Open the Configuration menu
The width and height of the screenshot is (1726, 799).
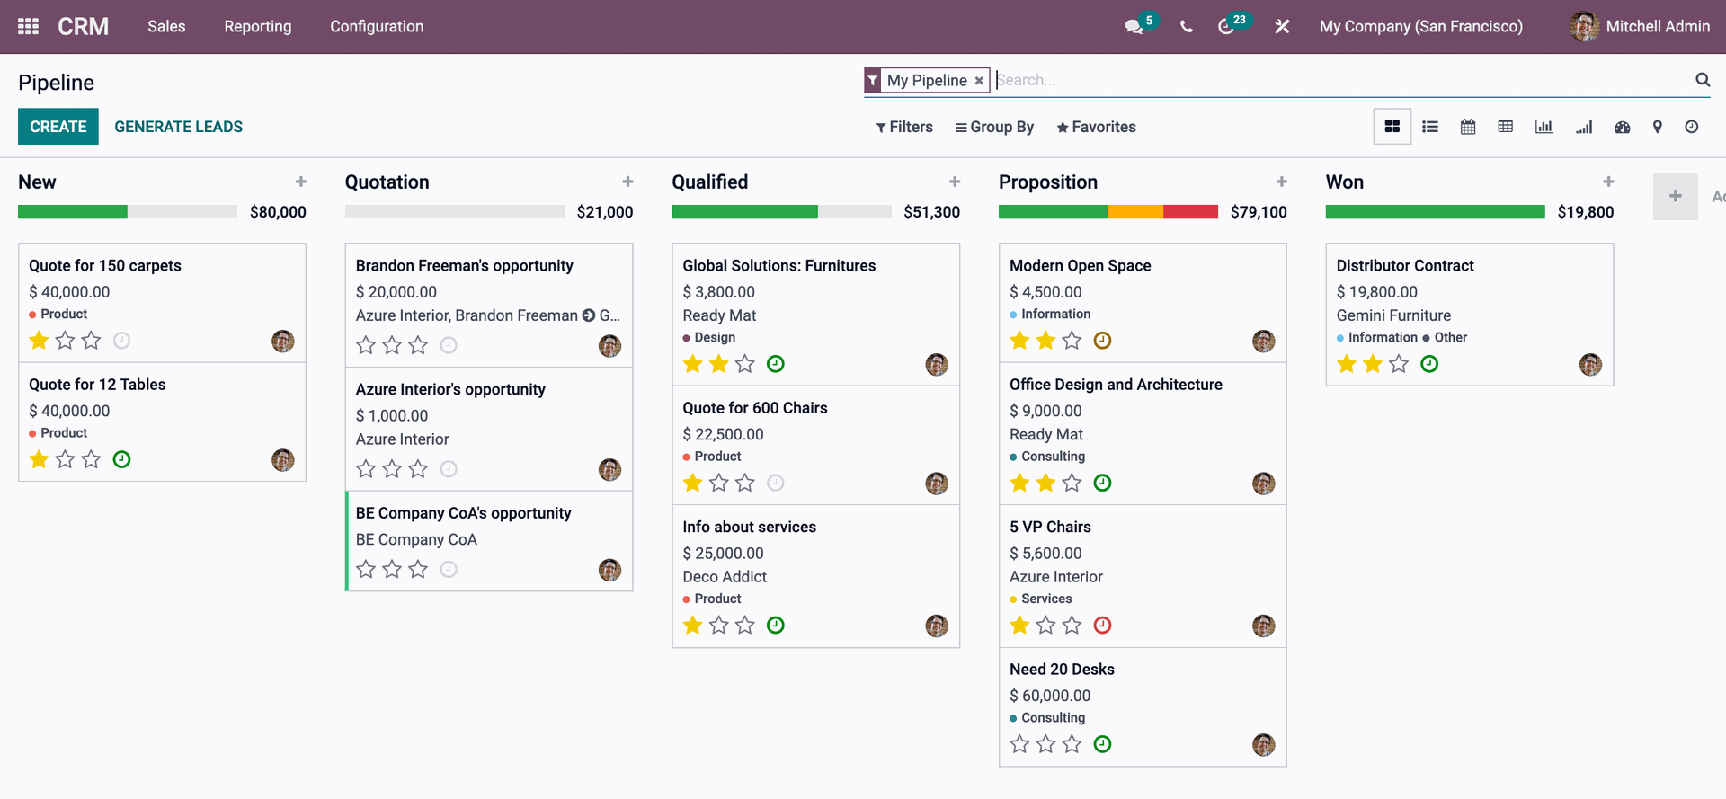point(377,26)
